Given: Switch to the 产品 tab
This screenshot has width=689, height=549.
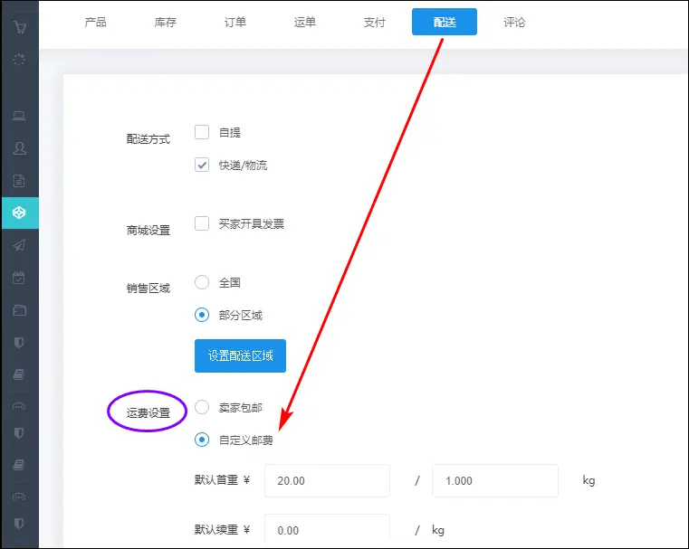Looking at the screenshot, I should click(96, 22).
